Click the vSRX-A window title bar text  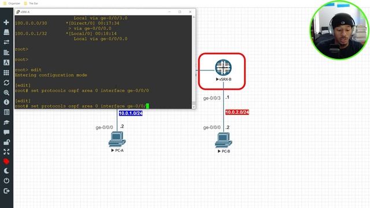pos(25,12)
